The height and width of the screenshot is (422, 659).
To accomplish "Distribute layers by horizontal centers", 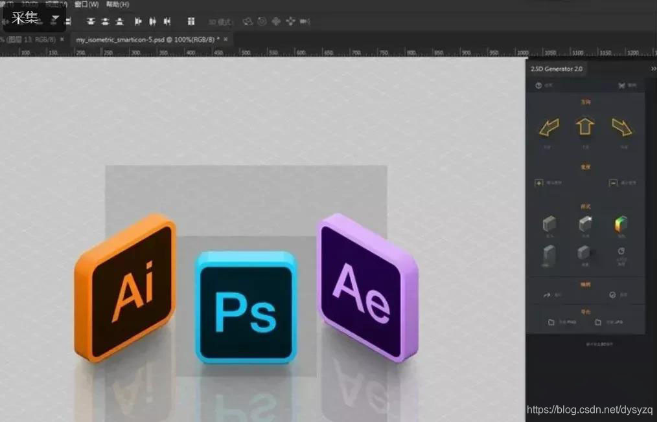I will (x=152, y=21).
